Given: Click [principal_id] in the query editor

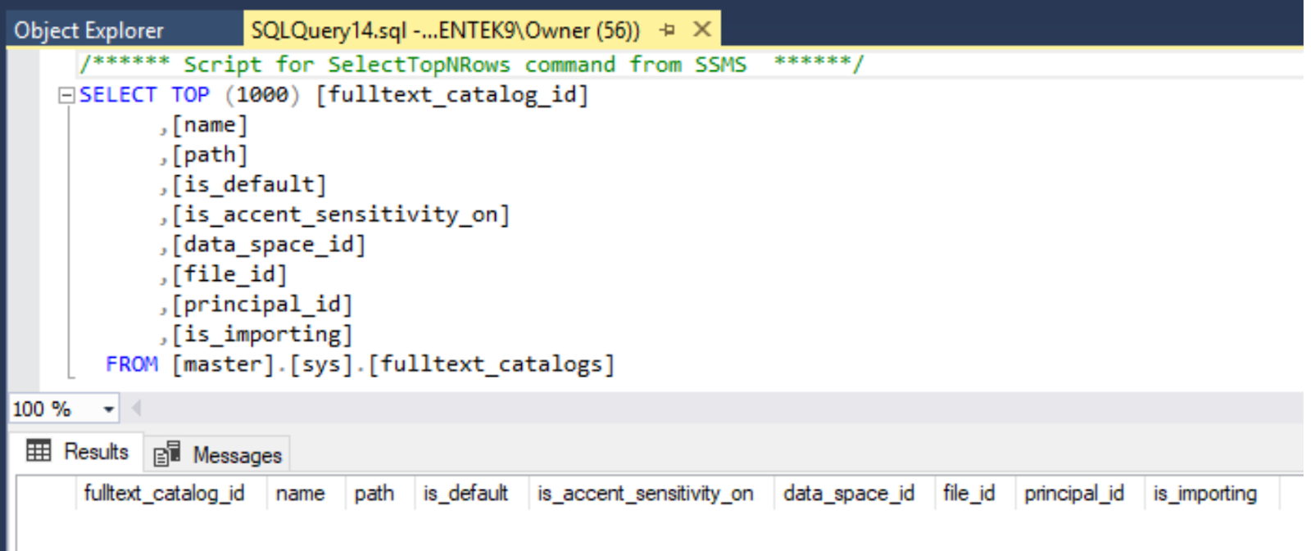Looking at the screenshot, I should click(x=262, y=305).
